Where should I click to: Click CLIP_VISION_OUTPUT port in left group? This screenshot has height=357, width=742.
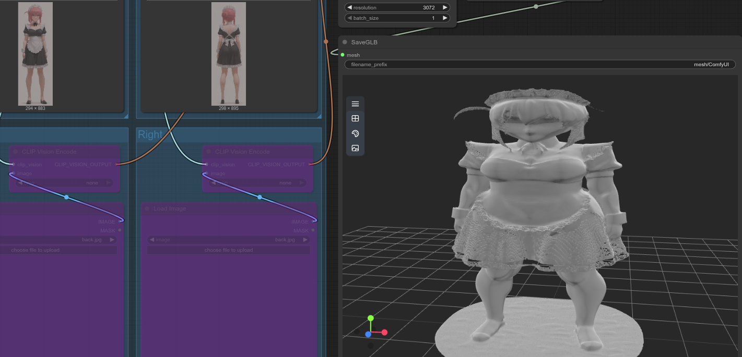pos(116,164)
